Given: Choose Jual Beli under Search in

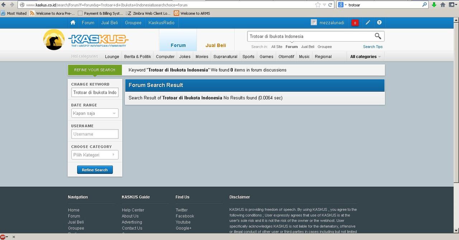Looking at the screenshot, I should pyautogui.click(x=308, y=47).
